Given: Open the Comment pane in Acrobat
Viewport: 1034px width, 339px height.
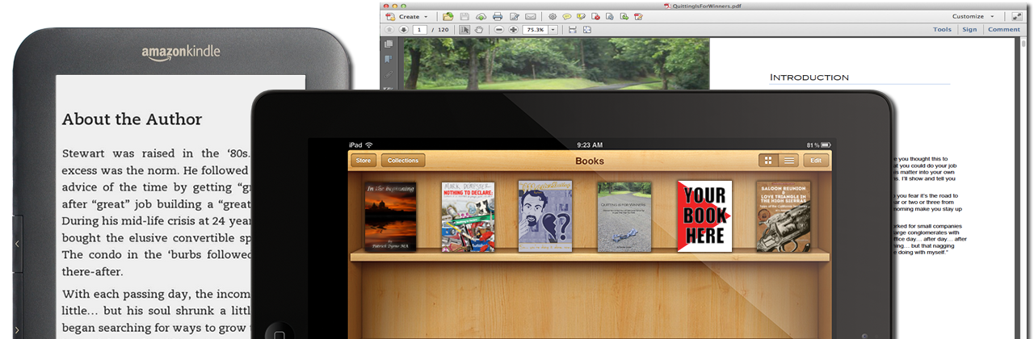Looking at the screenshot, I should 1004,30.
